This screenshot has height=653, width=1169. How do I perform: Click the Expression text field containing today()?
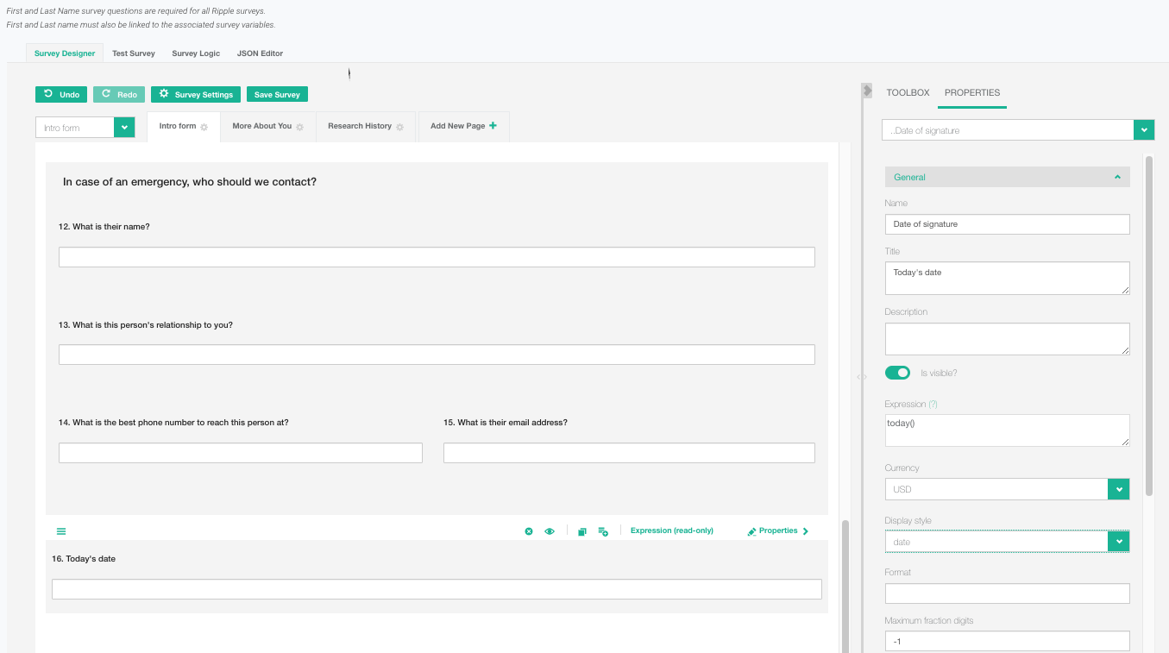pyautogui.click(x=1006, y=430)
